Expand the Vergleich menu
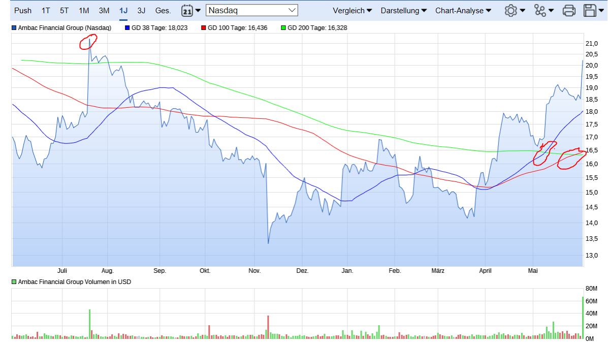The height and width of the screenshot is (345, 608). coord(352,10)
